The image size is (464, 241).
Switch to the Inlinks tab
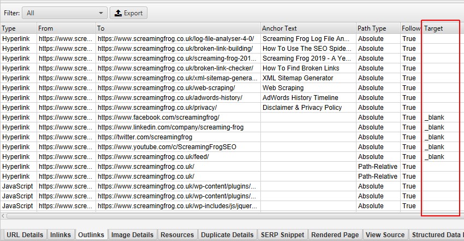pos(60,235)
